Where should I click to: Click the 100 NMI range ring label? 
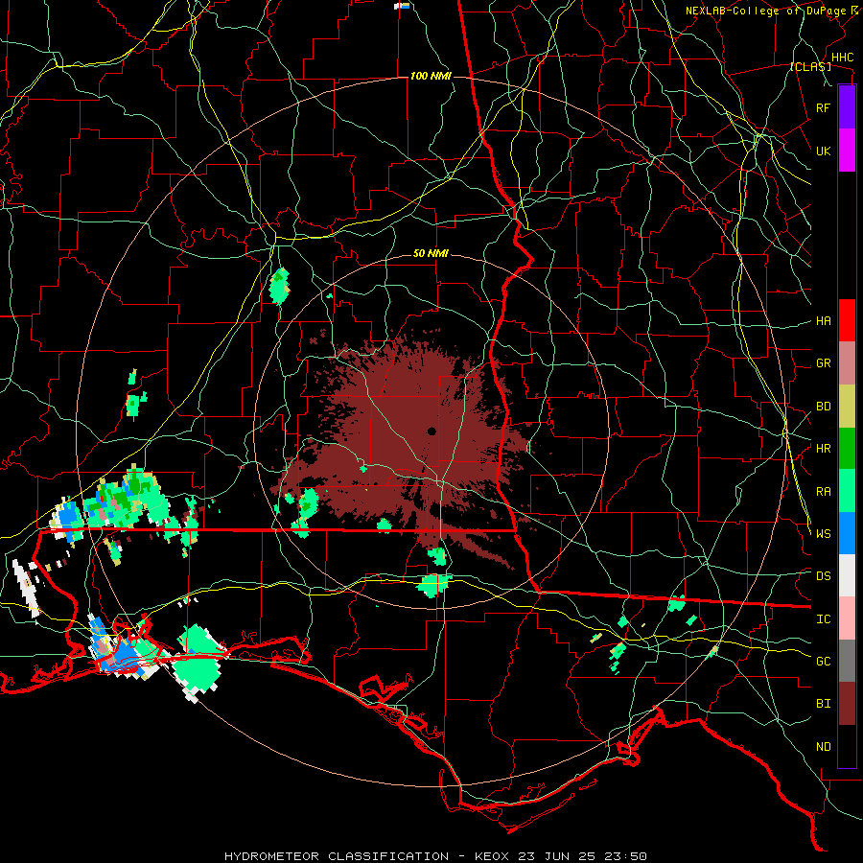point(431,76)
